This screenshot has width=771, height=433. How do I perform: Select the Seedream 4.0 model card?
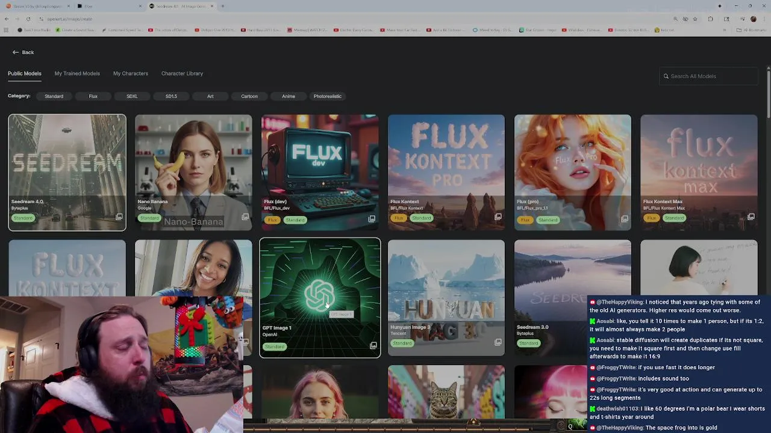pos(67,172)
